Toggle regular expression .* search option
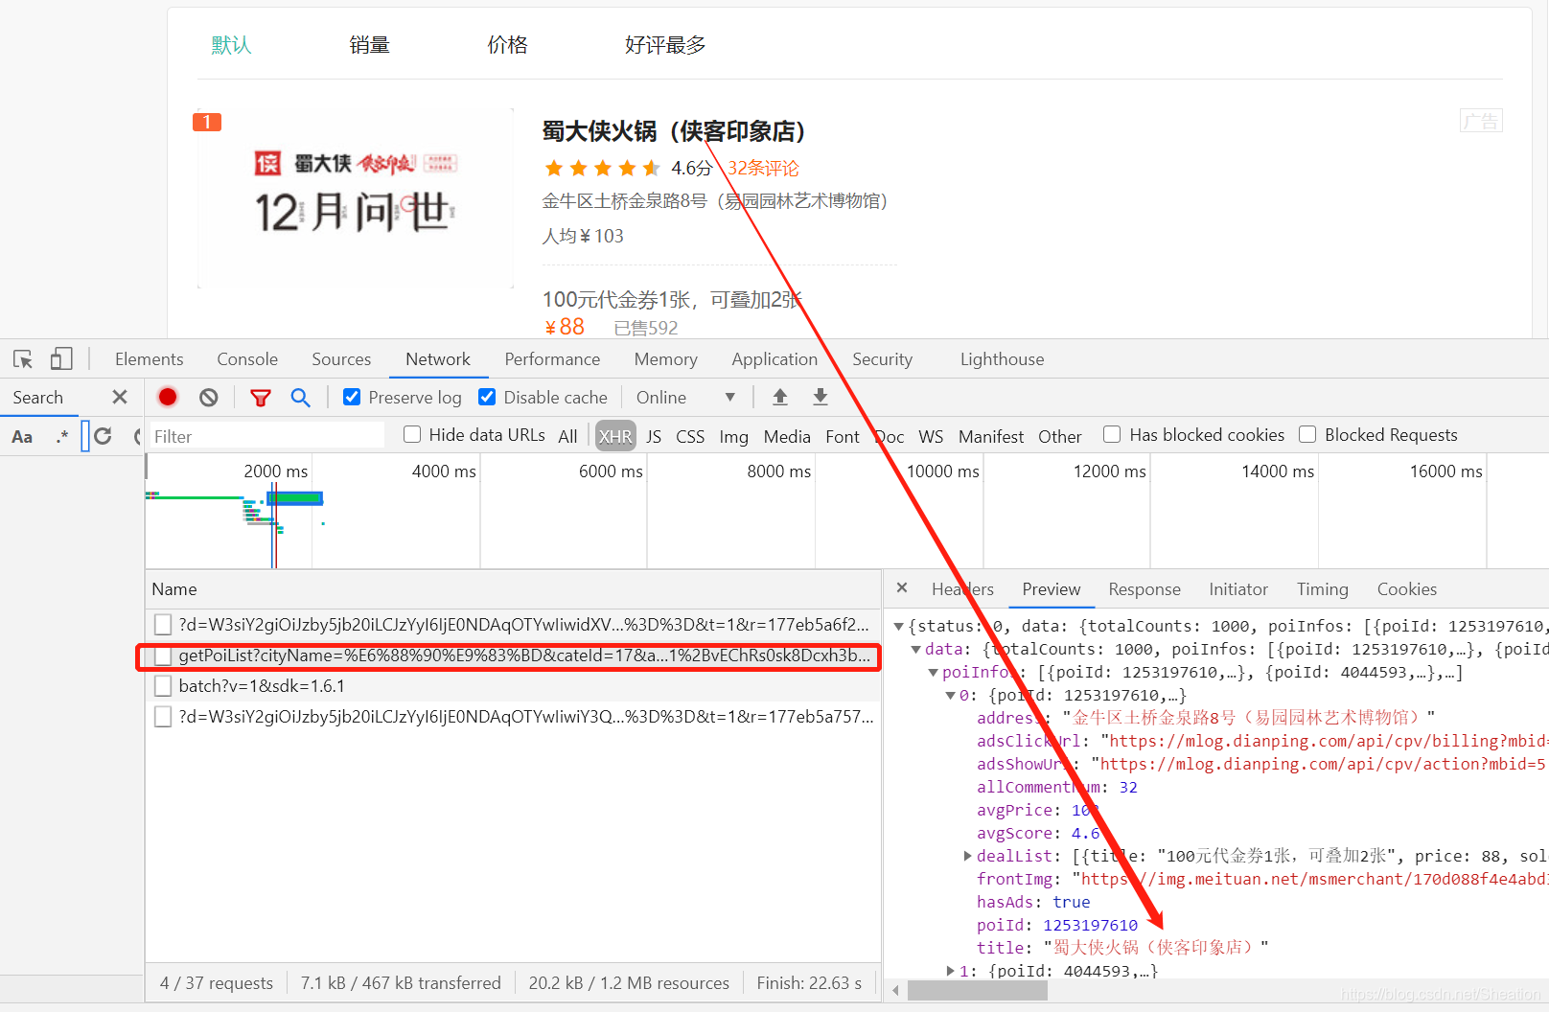Image resolution: width=1549 pixels, height=1012 pixels. (x=62, y=437)
